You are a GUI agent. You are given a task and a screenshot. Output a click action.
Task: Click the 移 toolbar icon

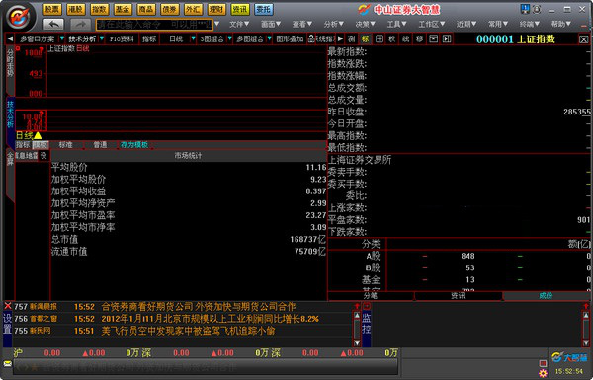point(419,38)
